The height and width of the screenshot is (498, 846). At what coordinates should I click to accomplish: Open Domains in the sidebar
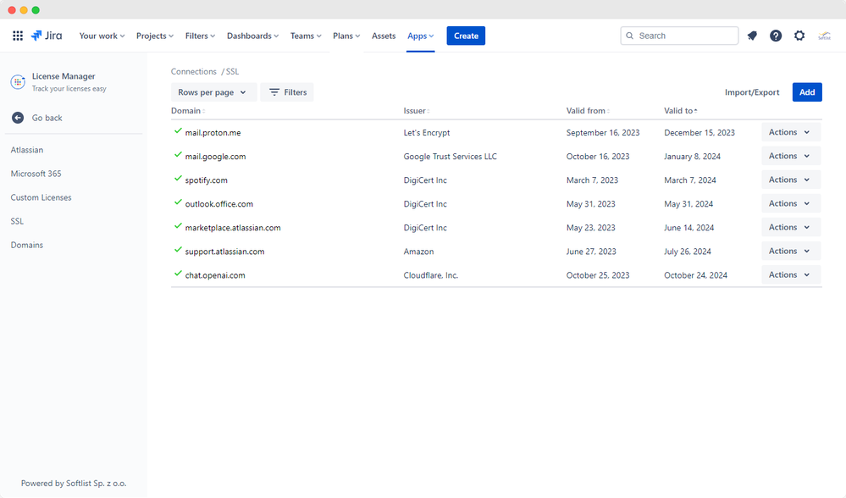[27, 245]
